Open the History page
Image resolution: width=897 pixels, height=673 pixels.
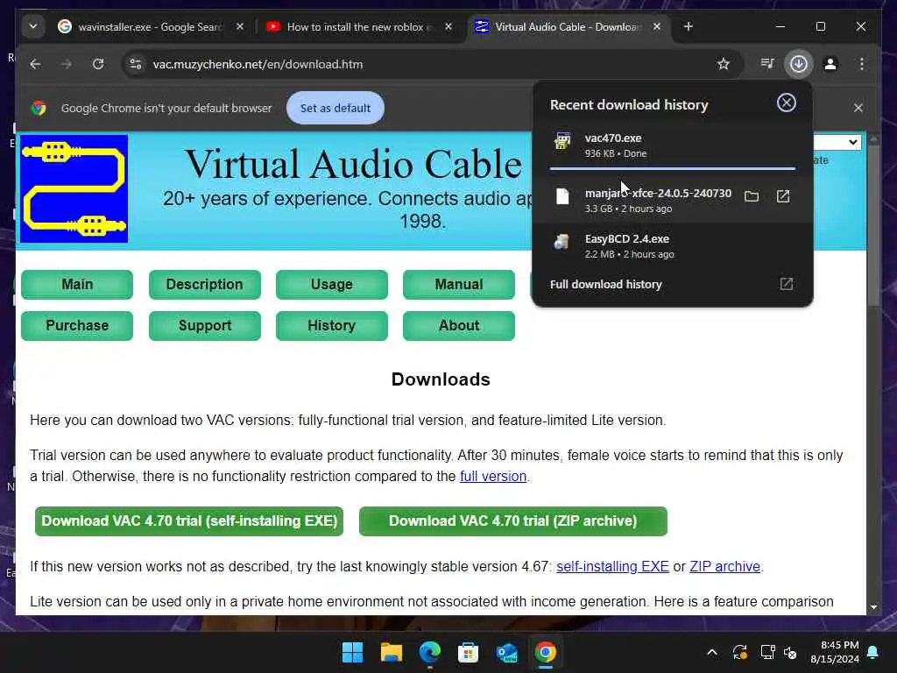332,326
